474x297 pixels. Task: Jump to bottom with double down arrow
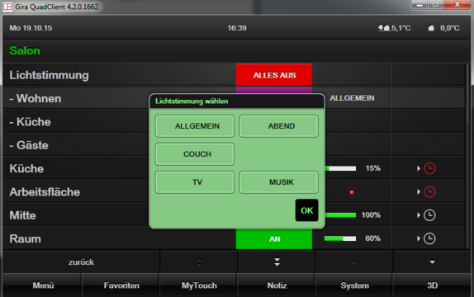(277, 262)
